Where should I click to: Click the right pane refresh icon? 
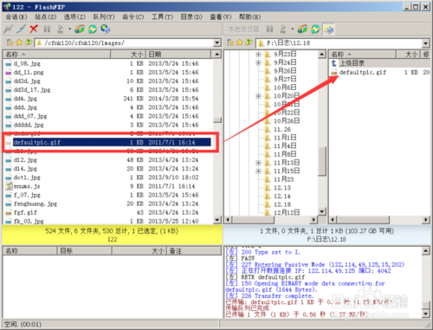(x=315, y=29)
